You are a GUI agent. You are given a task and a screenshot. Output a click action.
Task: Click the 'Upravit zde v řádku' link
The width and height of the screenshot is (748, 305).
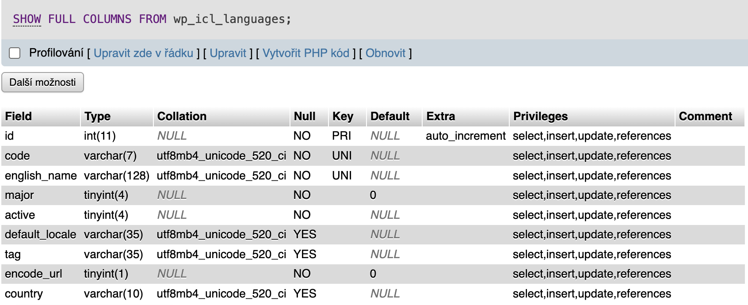click(143, 53)
